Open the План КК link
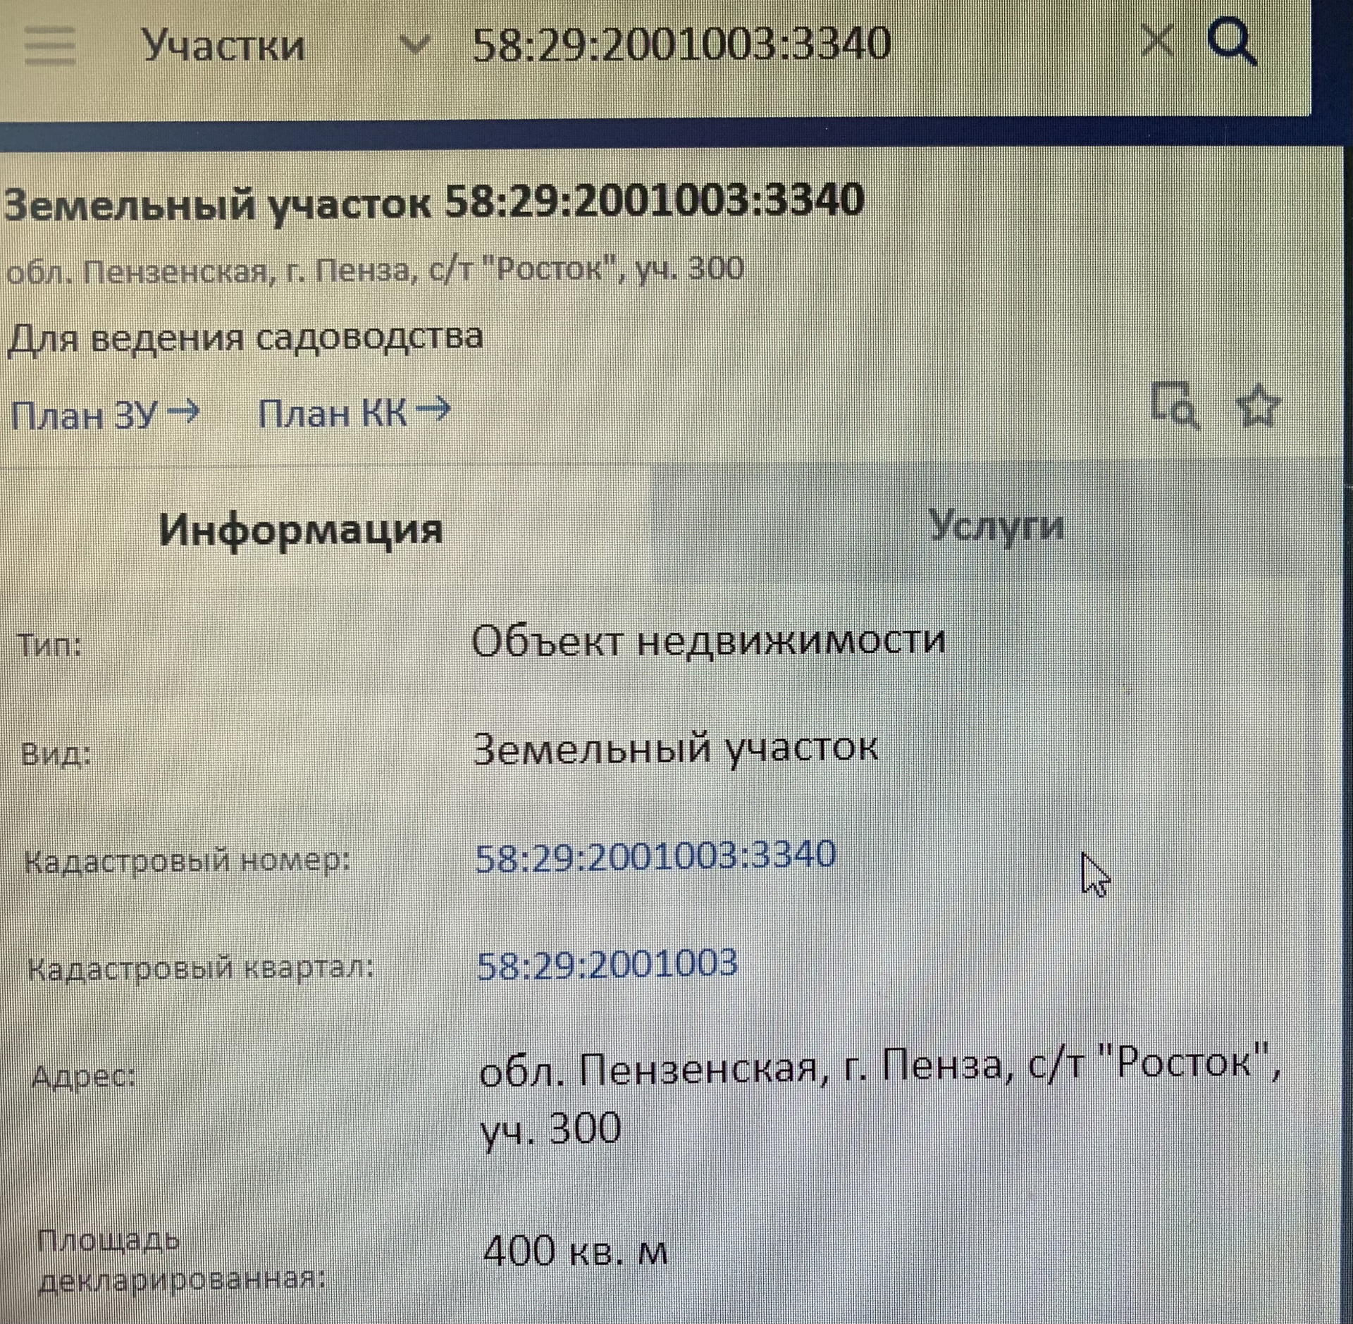1353x1324 pixels. [x=333, y=414]
